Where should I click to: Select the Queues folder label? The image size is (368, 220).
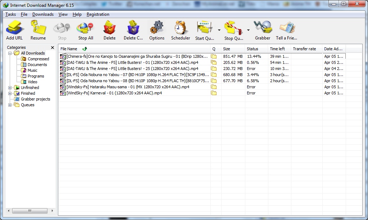click(27, 105)
